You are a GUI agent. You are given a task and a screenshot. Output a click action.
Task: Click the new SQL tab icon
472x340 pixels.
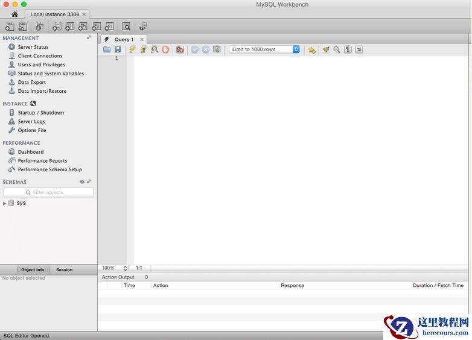[x=10, y=27]
